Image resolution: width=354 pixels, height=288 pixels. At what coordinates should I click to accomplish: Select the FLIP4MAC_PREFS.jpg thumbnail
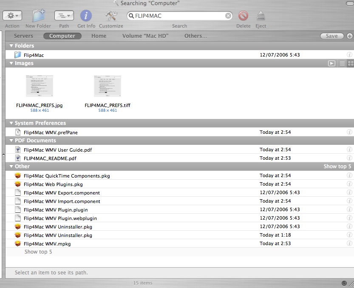click(40, 86)
